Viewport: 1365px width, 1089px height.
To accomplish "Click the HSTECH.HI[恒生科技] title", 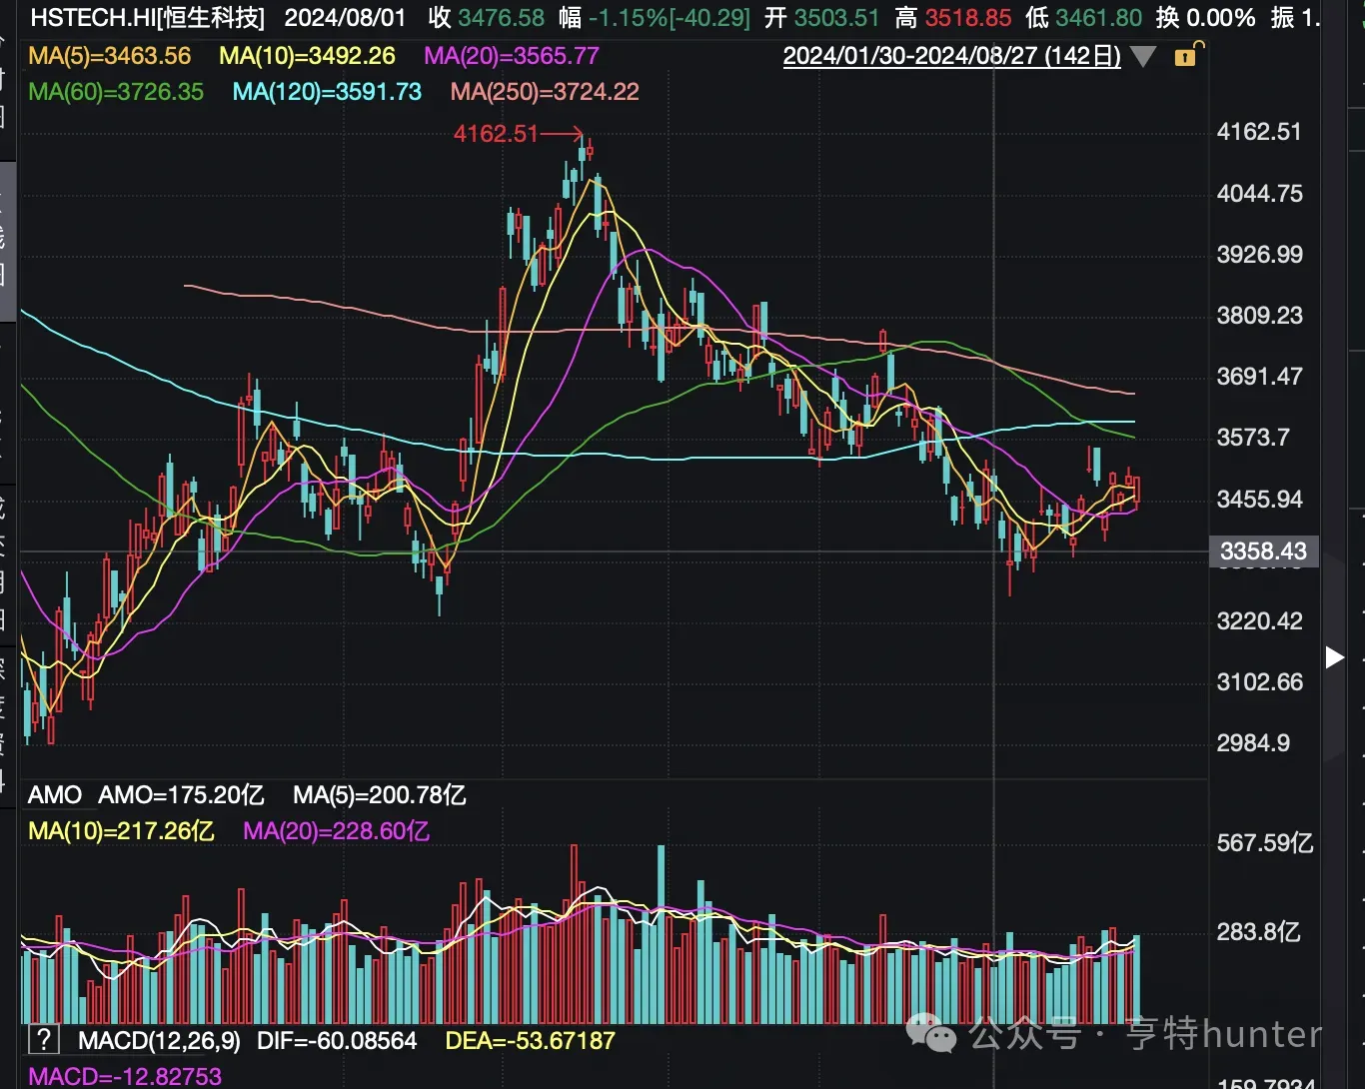I will point(147,18).
